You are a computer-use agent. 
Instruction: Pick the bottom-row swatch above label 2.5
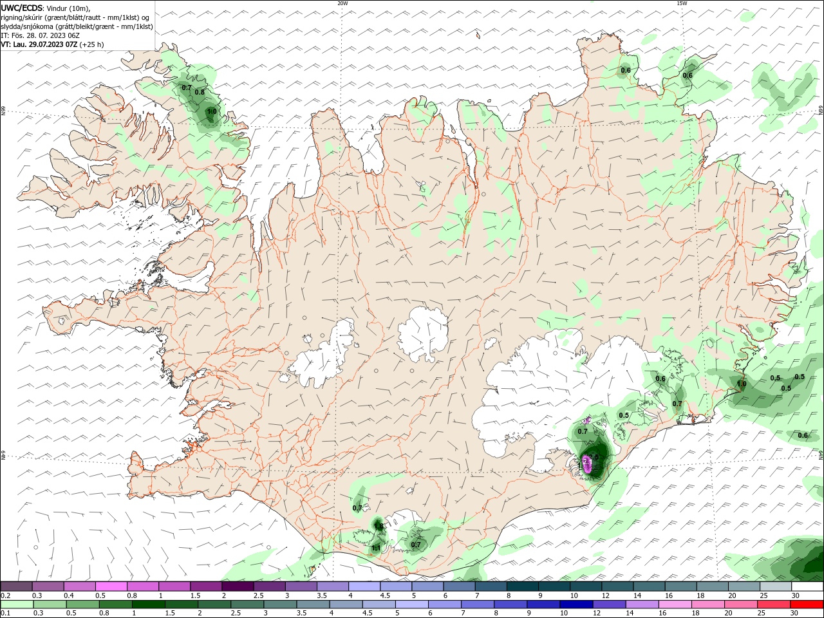247,604
